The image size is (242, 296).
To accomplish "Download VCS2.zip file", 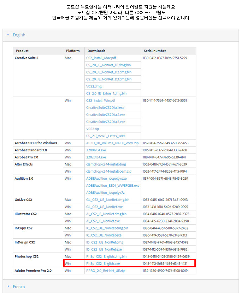I will click(x=93, y=129).
